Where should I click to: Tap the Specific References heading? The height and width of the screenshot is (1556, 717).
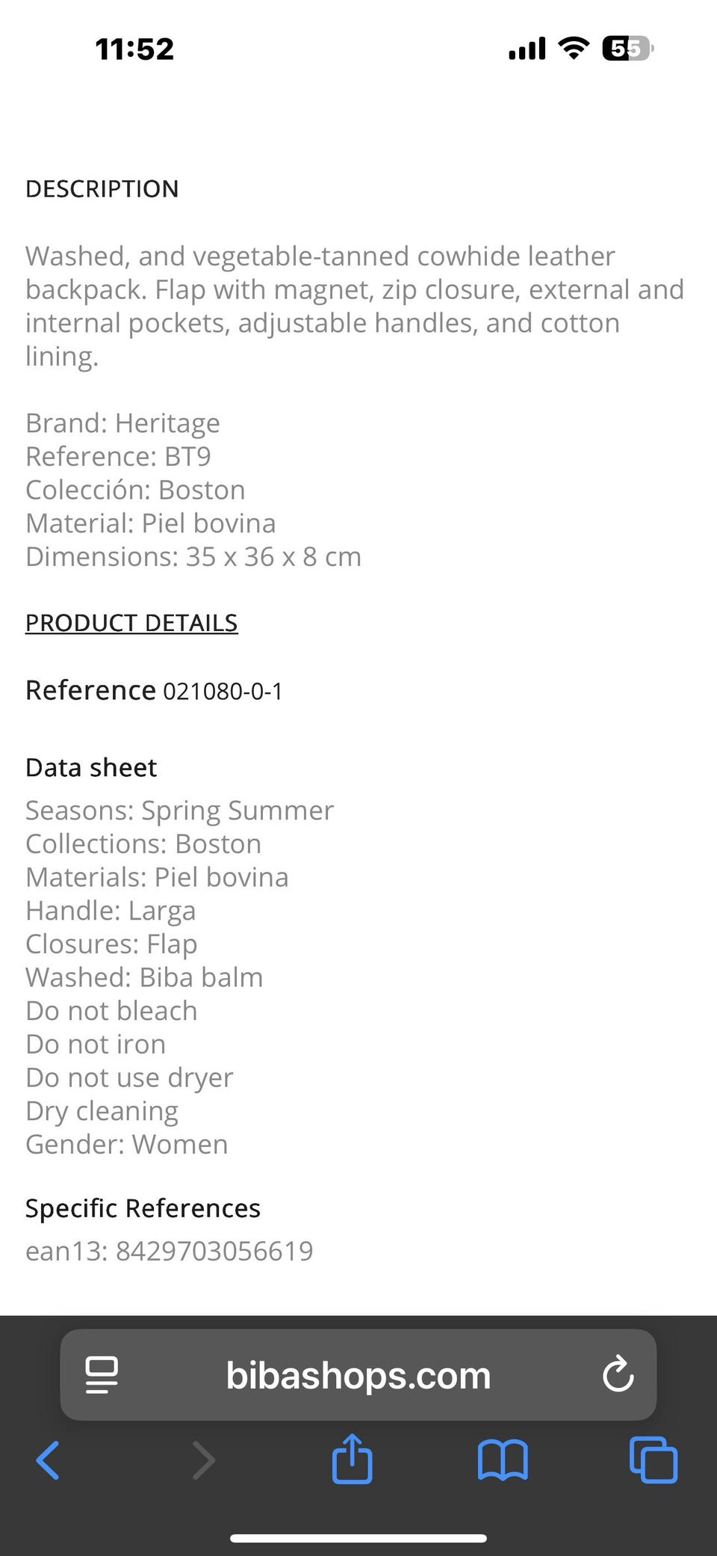[x=143, y=1208]
